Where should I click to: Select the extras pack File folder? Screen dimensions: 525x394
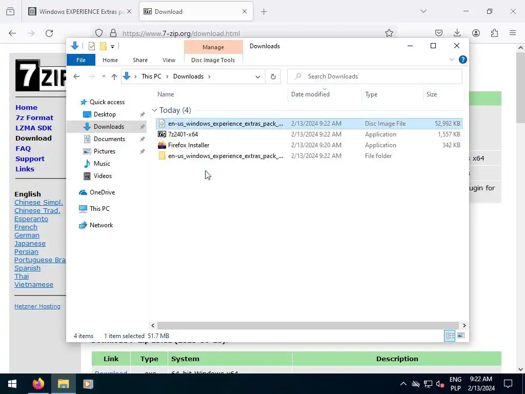tap(309, 156)
